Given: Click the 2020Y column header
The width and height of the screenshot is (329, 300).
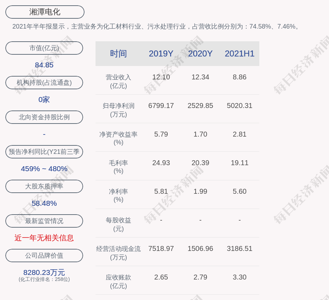Looking at the screenshot, I should (x=200, y=54).
